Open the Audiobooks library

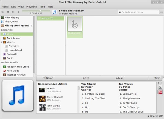[x=17, y=38]
